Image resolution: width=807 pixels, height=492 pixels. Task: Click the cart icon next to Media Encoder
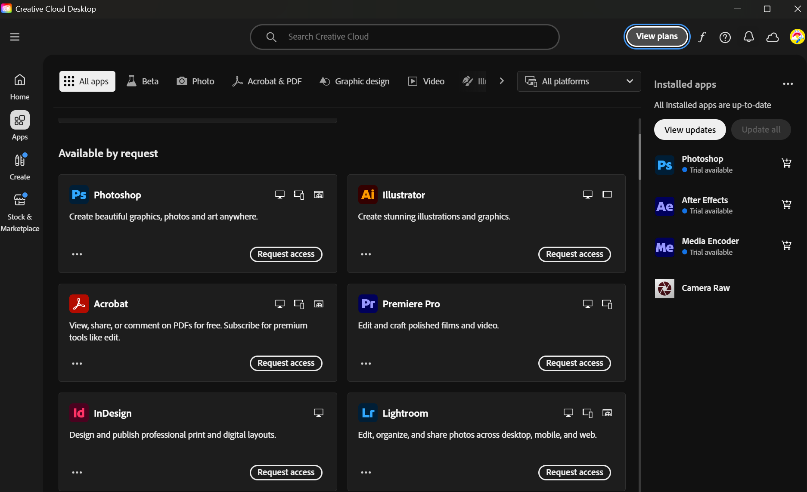786,245
